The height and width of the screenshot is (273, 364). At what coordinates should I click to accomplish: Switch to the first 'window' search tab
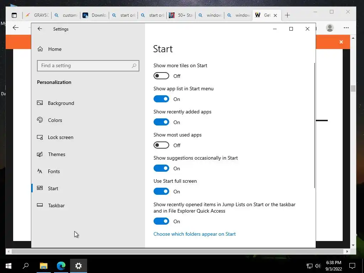tap(210, 15)
